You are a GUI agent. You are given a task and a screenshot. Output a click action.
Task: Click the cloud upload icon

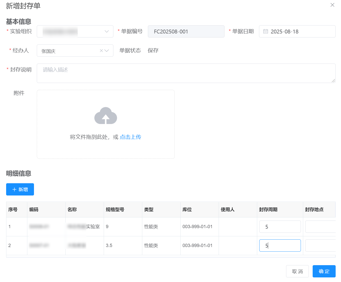(105, 116)
